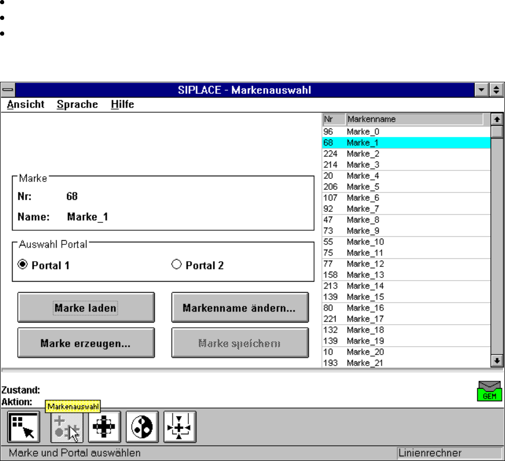Screen dimensions: 505x461
Task: Select row Marke_2 in the list
Action: point(406,154)
